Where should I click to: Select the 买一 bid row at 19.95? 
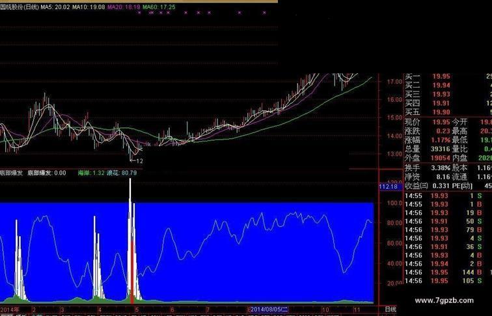pos(448,77)
